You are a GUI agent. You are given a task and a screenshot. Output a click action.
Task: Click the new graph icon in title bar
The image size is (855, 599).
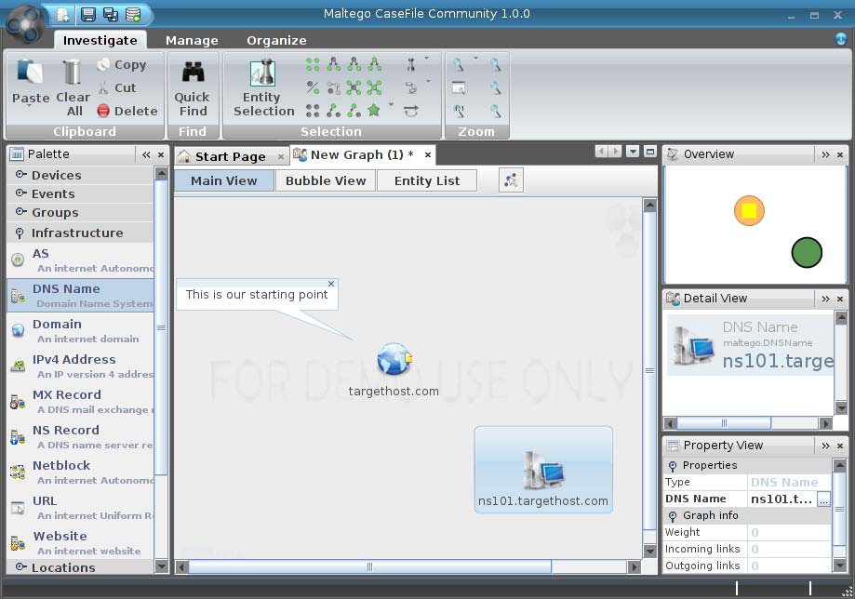point(63,14)
